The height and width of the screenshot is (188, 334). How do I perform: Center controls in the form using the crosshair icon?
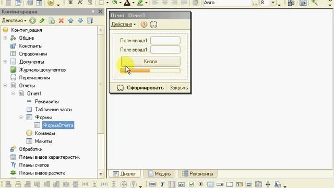click(x=124, y=184)
